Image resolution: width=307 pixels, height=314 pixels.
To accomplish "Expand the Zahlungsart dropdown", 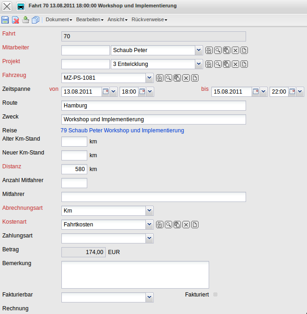I will (149, 238).
